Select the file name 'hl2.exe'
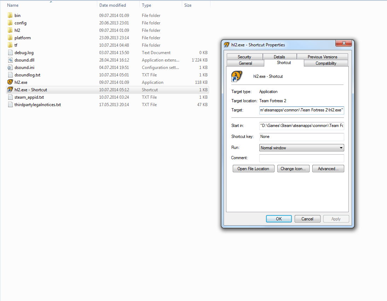The image size is (387, 301). 21,82
